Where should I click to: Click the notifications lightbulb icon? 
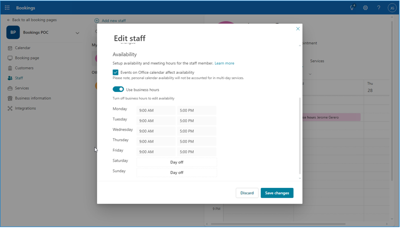[352, 8]
